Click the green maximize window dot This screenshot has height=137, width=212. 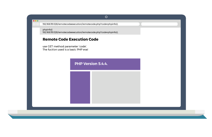(x=38, y=21)
